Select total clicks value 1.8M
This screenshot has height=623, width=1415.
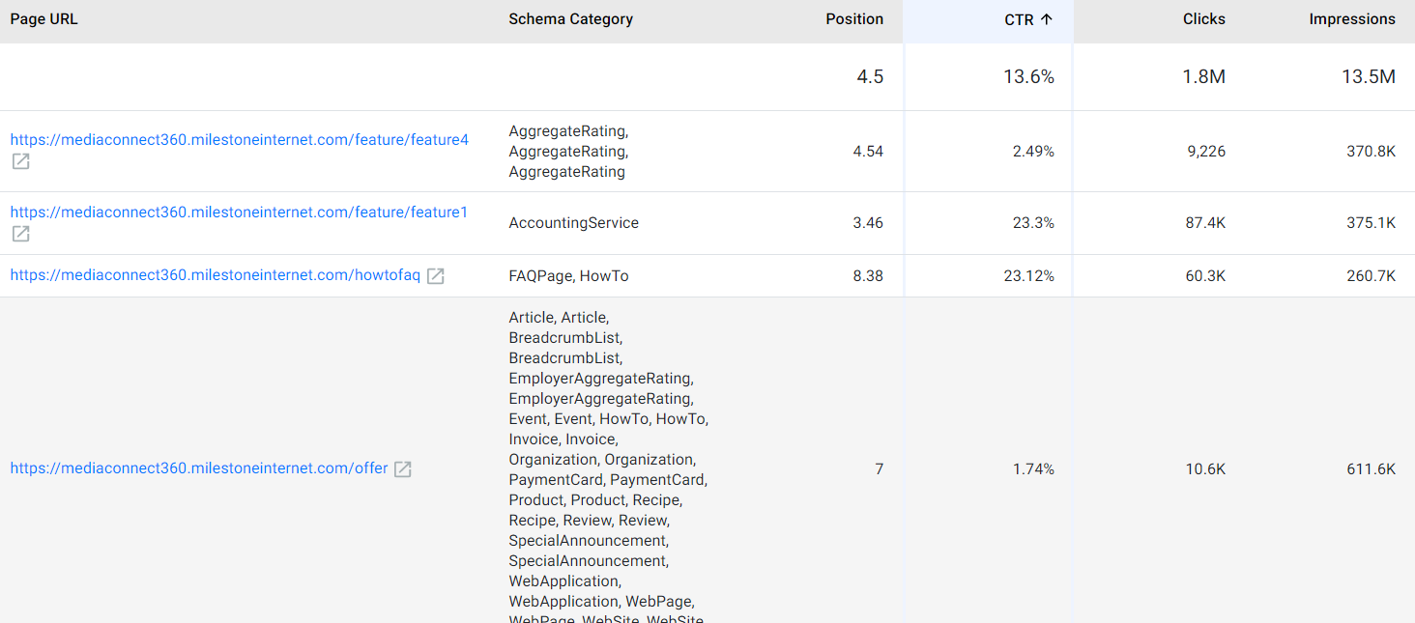pos(1204,77)
